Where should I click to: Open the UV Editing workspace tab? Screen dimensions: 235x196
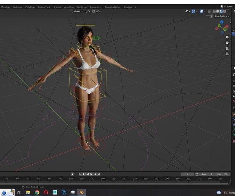30,7
